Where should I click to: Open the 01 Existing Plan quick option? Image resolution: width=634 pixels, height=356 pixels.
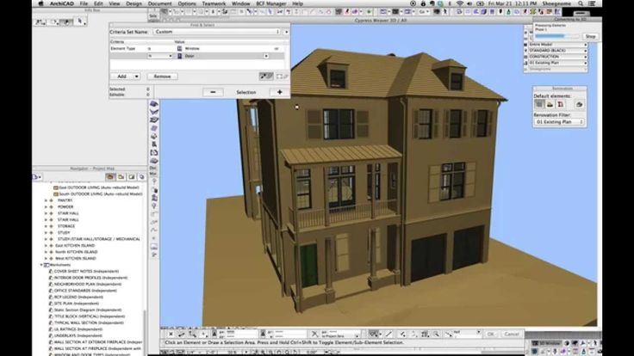pyautogui.click(x=557, y=63)
